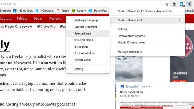This screenshot has height=109, width=194.
Task: Open the hOurworld bookmark icon
Action: [x=37, y=11]
